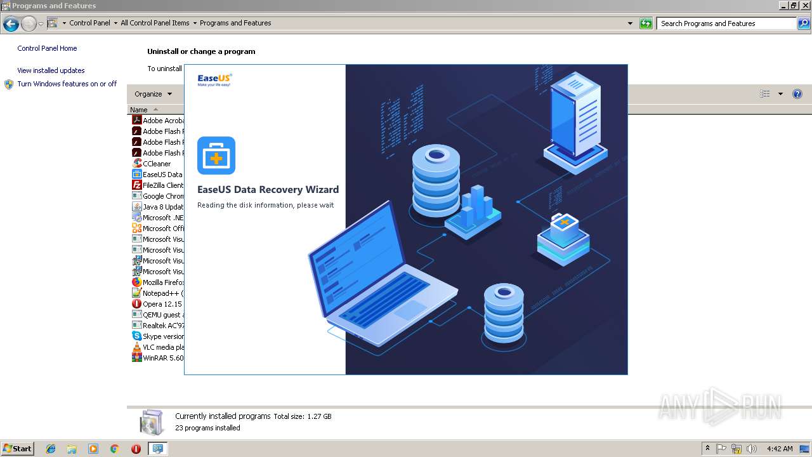Click the EaseUS Data Recovery list icon
Viewport: 812px width, 457px height.
coord(136,174)
